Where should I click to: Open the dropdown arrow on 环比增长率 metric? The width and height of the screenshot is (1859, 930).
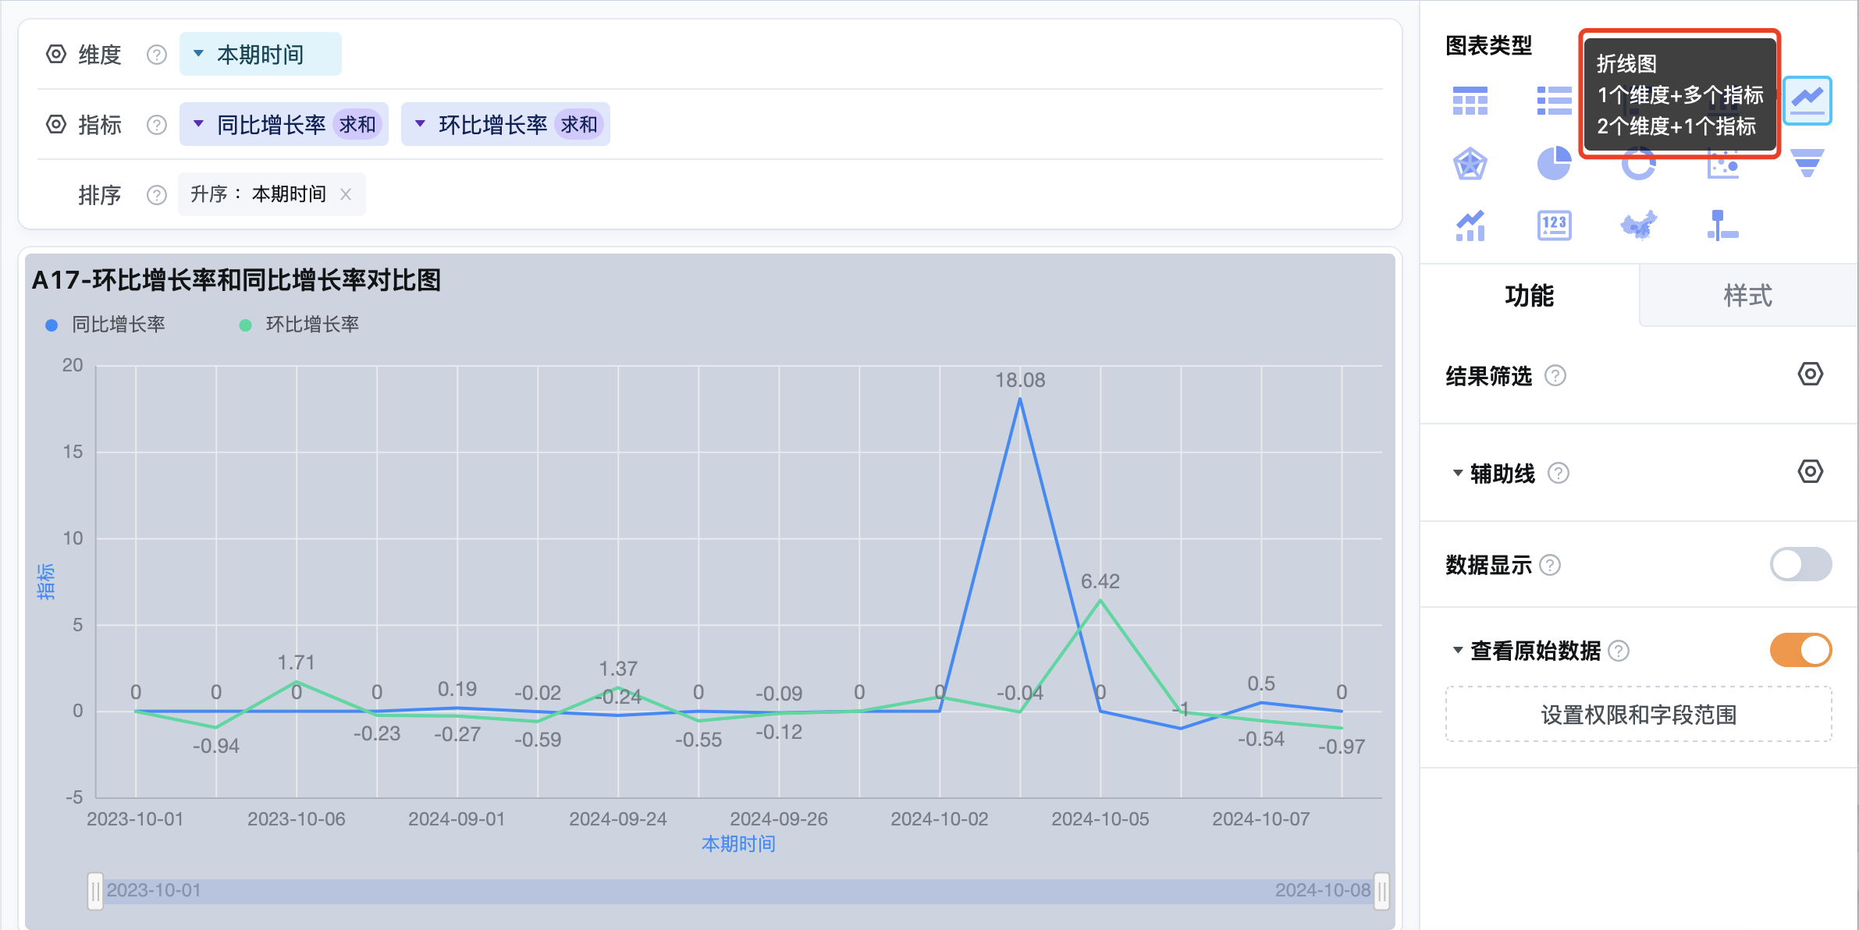[x=420, y=124]
